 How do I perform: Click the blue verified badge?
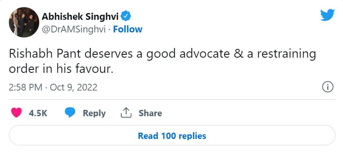pos(126,16)
